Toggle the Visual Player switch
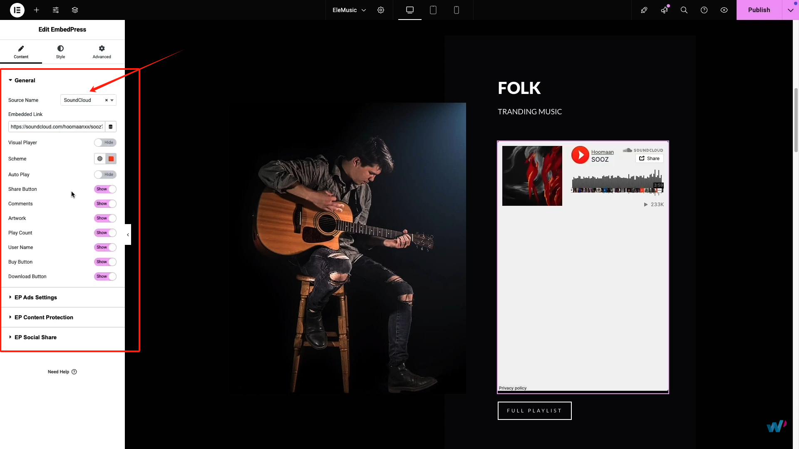This screenshot has height=449, width=799. (x=105, y=143)
